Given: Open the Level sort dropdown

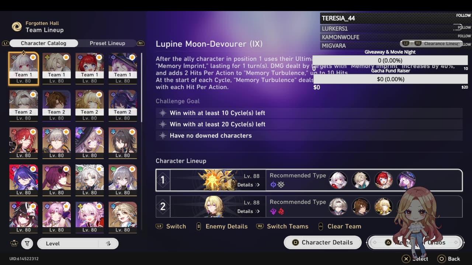Looking at the screenshot, I should tap(77, 243).
